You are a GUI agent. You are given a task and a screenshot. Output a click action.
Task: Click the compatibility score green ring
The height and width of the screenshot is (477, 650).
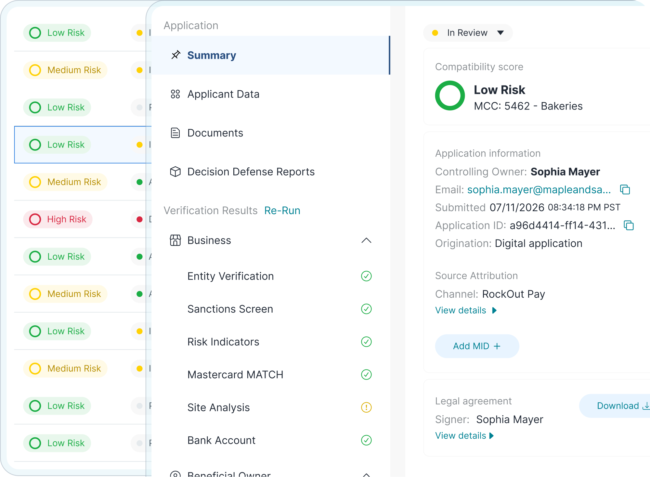[x=450, y=96]
